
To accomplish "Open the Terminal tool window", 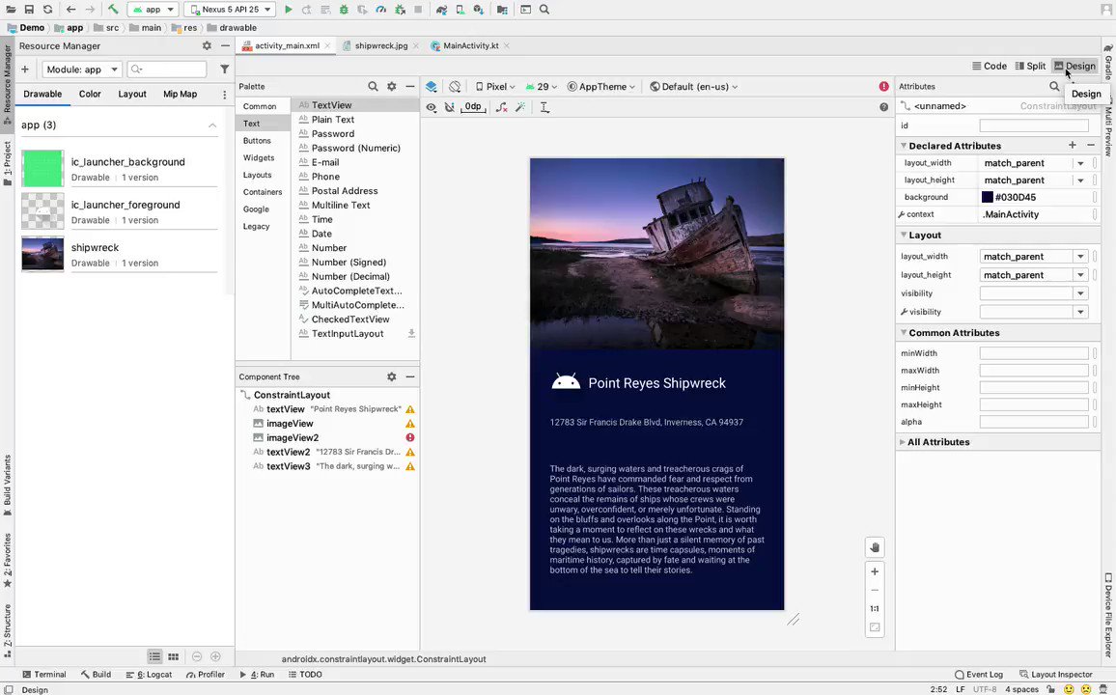I will pos(44,675).
